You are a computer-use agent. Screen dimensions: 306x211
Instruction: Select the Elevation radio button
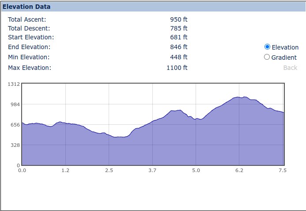pos(267,47)
